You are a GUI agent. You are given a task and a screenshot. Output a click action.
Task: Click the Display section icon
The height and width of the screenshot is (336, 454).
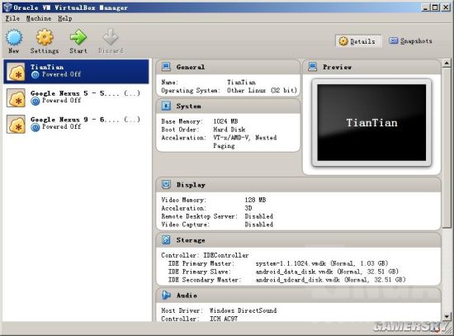tap(166, 184)
